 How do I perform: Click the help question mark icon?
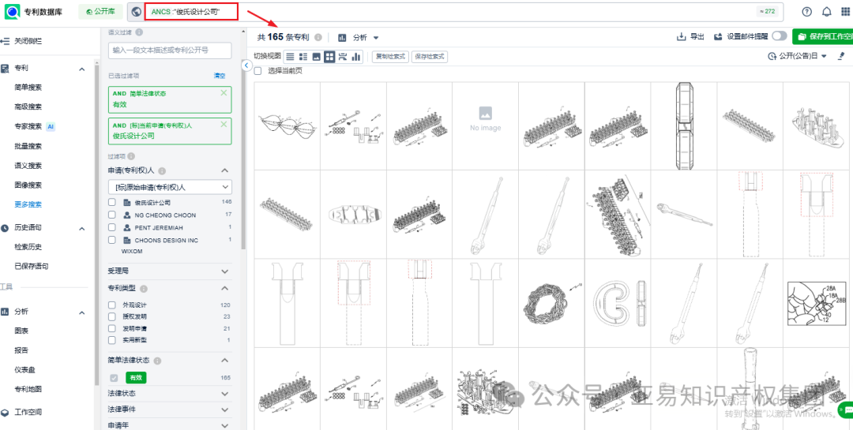click(x=806, y=12)
